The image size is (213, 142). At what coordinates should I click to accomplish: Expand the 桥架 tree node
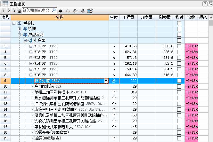coord(19,29)
